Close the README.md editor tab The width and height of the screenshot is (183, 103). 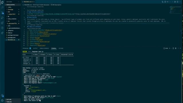pyautogui.click(x=34, y=2)
